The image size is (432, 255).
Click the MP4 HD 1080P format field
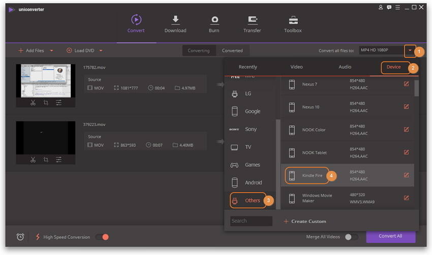[x=382, y=50]
